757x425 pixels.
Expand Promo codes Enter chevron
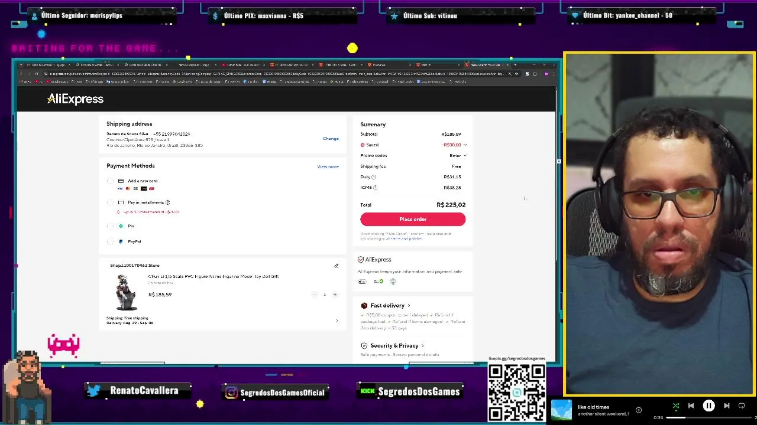click(465, 156)
